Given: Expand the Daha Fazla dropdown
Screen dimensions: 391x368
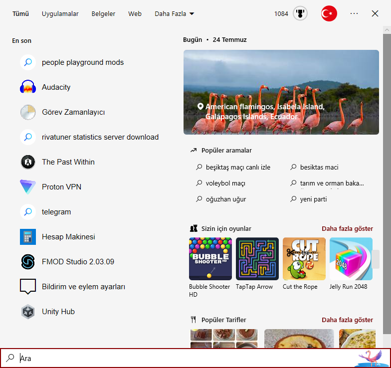Looking at the screenshot, I should pos(175,14).
